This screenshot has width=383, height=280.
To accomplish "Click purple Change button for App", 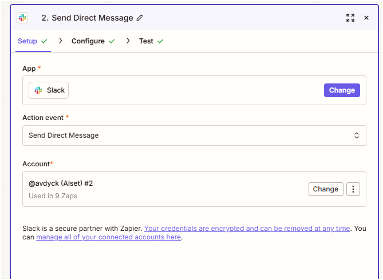I will point(342,90).
